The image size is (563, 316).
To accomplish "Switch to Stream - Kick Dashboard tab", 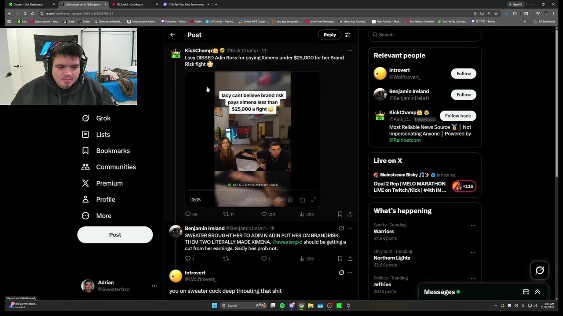I will click(x=32, y=4).
